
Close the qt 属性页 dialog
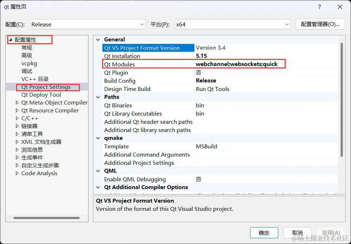pos(340,7)
